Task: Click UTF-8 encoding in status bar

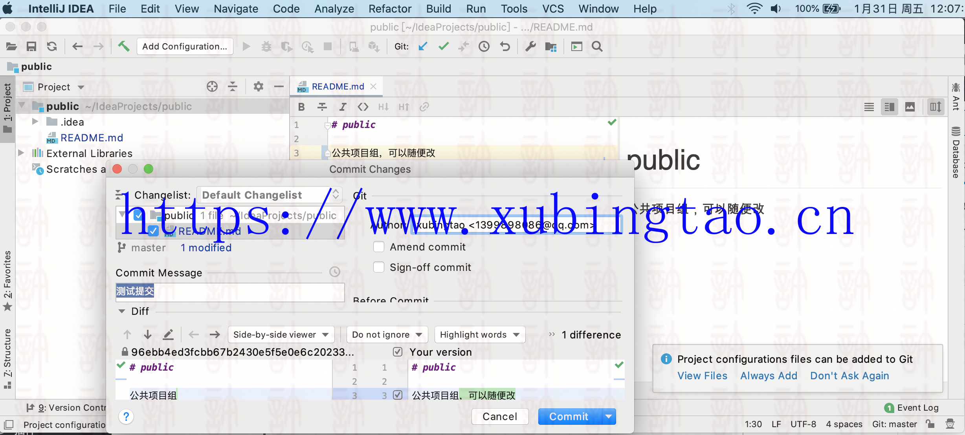Action: (803, 424)
